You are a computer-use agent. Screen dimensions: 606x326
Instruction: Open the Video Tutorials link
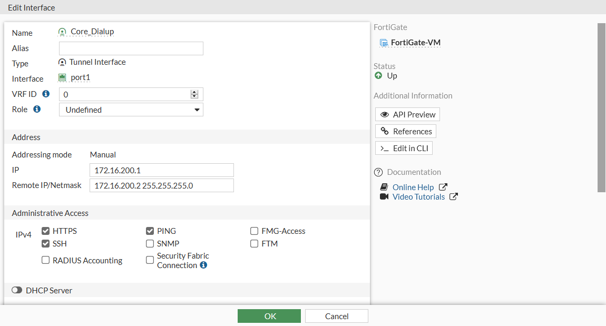418,197
